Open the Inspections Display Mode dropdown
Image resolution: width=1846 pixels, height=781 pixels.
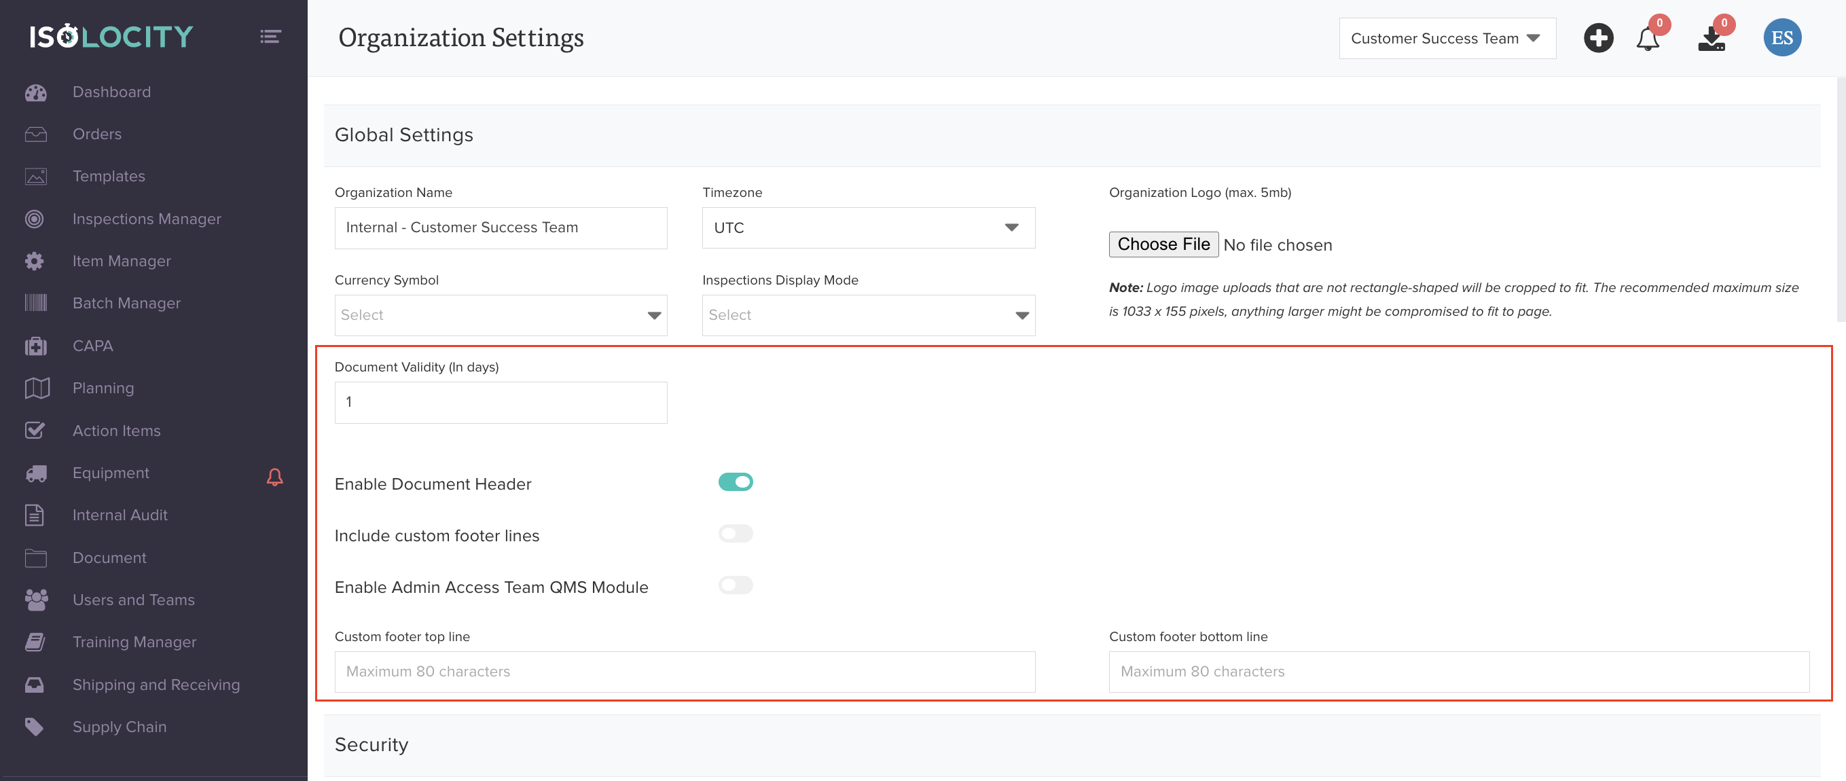[868, 315]
